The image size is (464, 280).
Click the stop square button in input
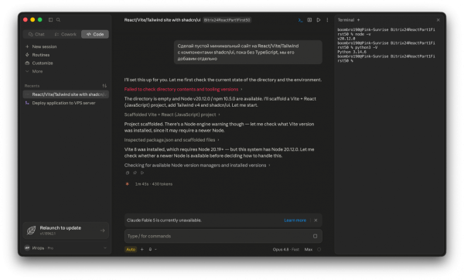click(316, 236)
